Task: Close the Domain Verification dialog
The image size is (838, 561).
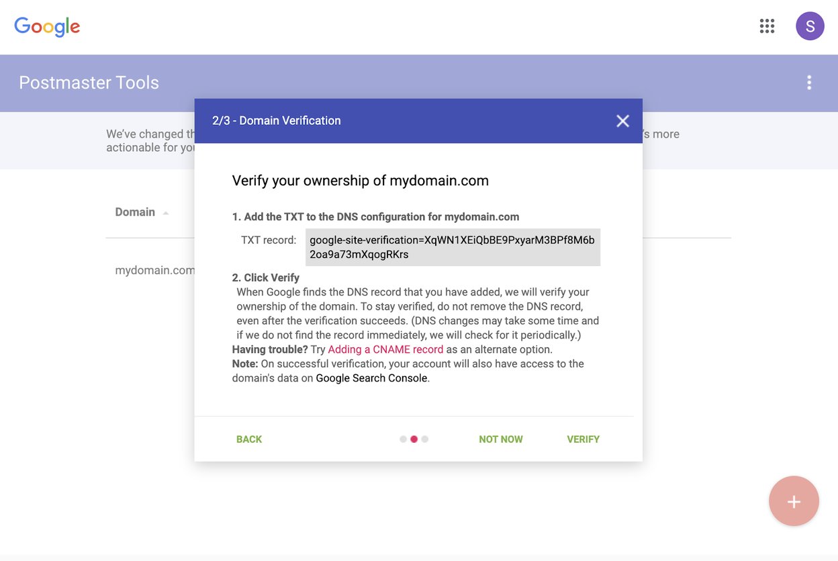Action: click(x=622, y=121)
